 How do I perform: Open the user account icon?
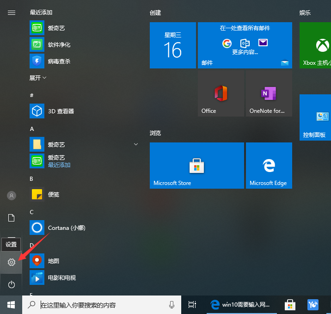[x=12, y=196]
